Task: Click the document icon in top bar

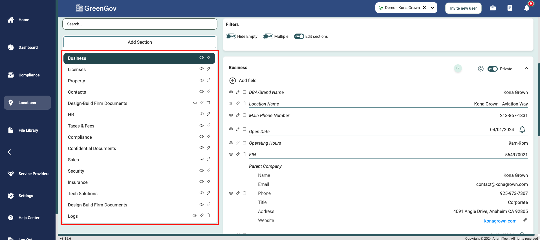Action: tap(510, 8)
